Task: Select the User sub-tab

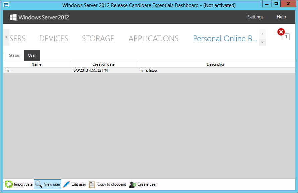Action: coord(32,55)
